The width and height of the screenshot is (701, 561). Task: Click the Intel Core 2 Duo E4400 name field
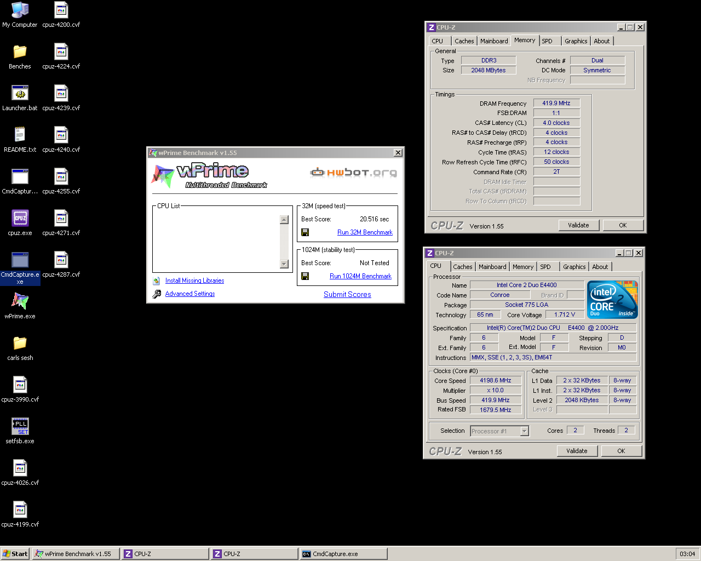527,285
